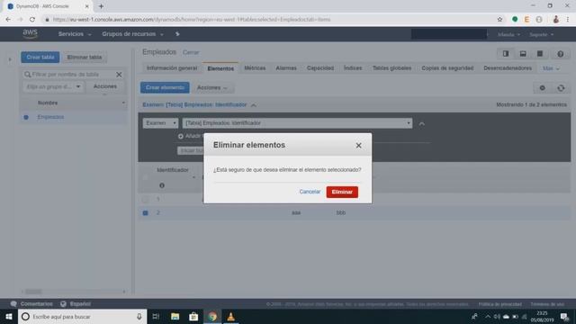Switch to Métricas tab
The image size is (576, 324).
coord(255,68)
